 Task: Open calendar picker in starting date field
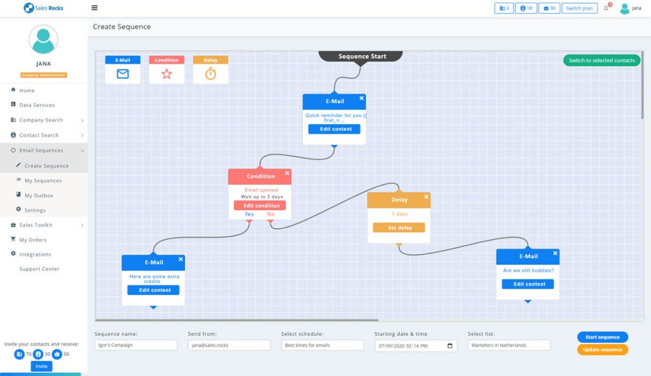(451, 345)
